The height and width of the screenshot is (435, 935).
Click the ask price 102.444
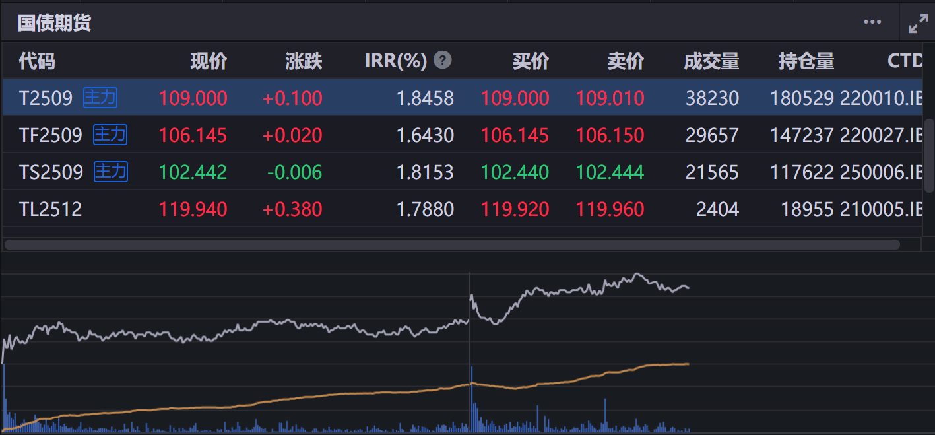pos(610,173)
